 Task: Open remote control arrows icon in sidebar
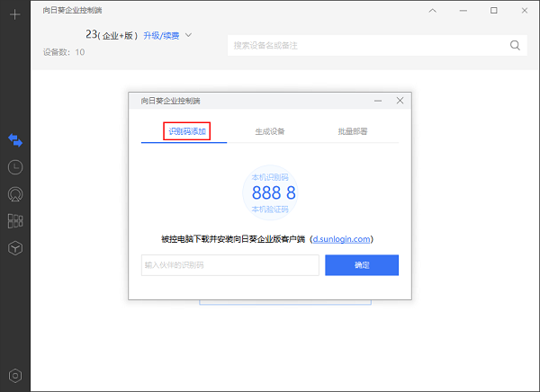coord(15,140)
